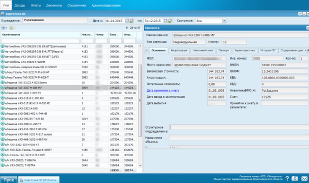Image resolution: width=309 pixels, height=183 pixels.
Task: Click the vertical scrollbar thumb of the asset list
Action: (x=140, y=100)
